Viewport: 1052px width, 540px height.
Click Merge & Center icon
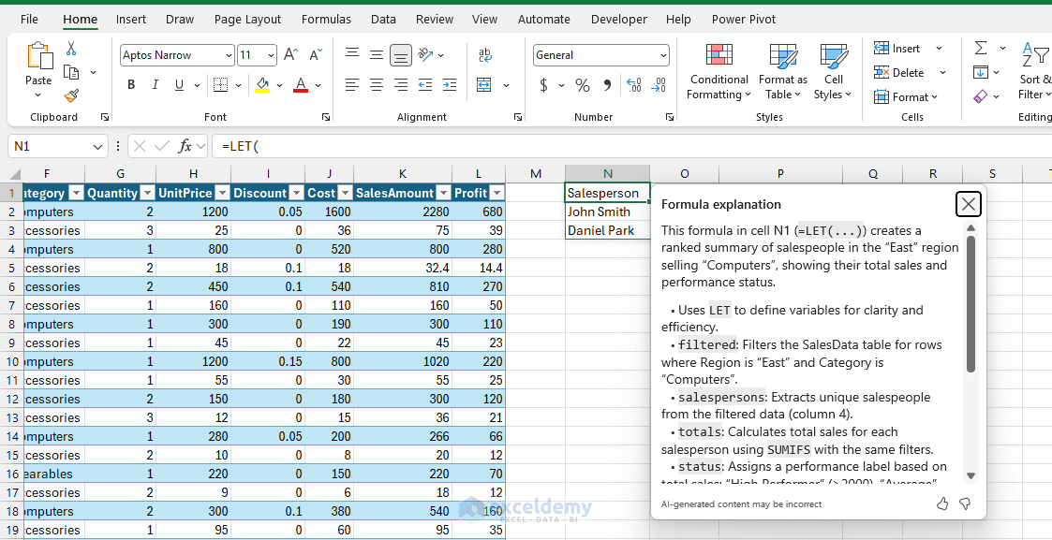484,85
